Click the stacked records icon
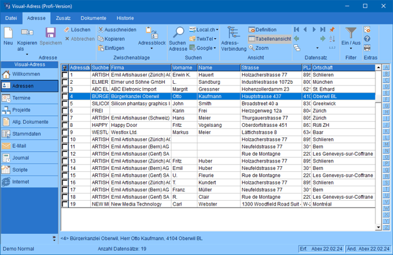Screen dimensions: 393x255 [297, 47]
